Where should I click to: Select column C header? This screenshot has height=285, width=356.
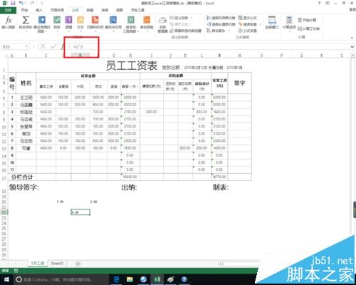pos(46,56)
